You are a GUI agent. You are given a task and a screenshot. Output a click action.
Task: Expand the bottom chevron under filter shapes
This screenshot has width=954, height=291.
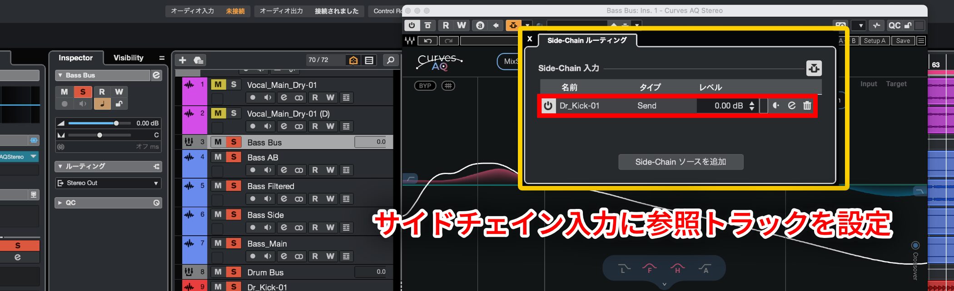point(664,284)
